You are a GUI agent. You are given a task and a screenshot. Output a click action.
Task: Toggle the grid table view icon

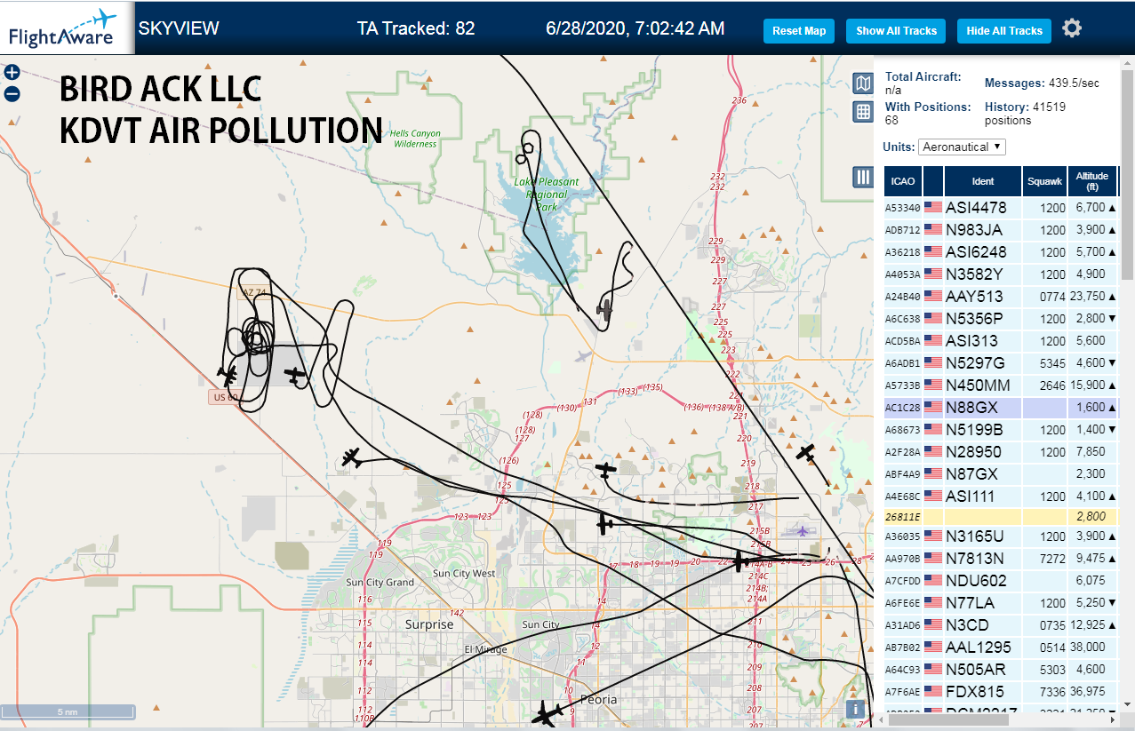point(862,112)
